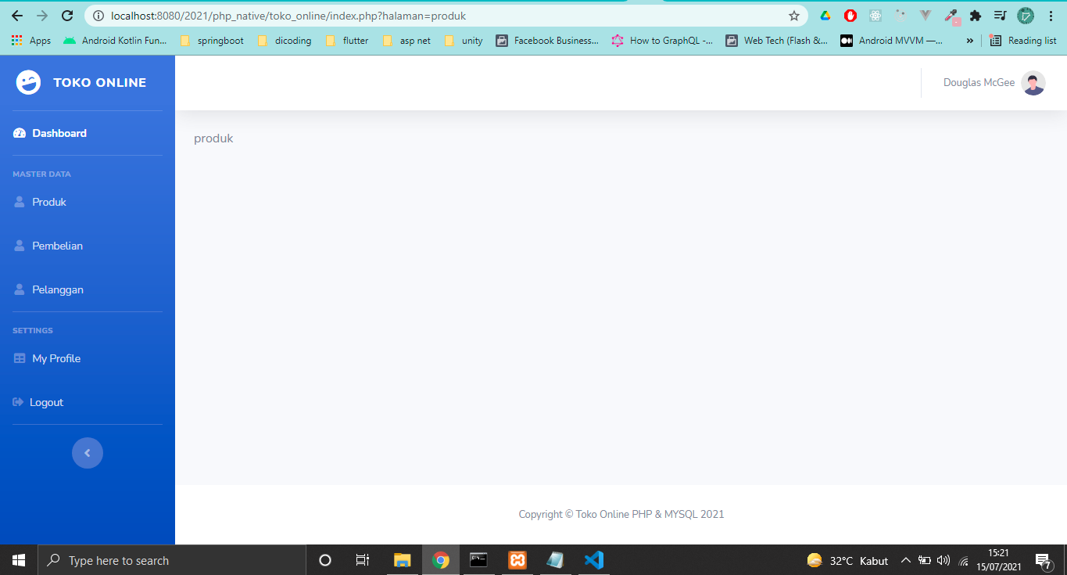This screenshot has width=1067, height=575.
Task: Click the 32°C Kabut weather widget
Action: pyautogui.click(x=847, y=560)
